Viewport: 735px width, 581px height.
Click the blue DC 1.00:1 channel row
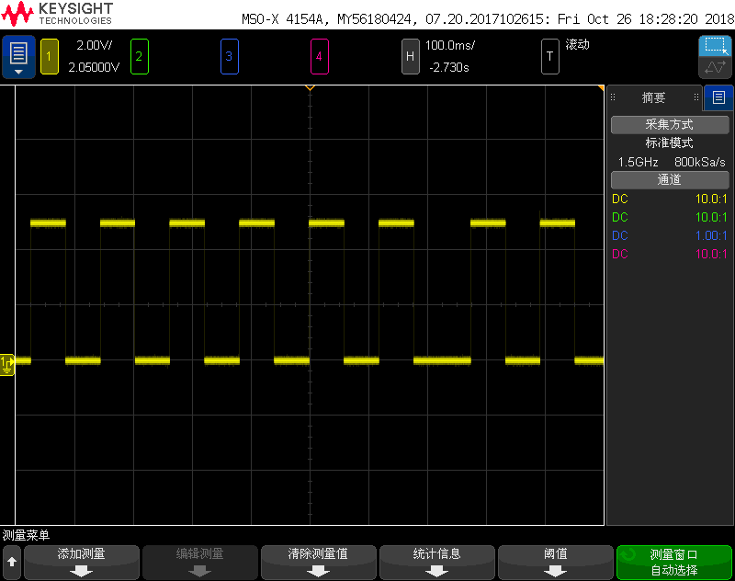(670, 235)
